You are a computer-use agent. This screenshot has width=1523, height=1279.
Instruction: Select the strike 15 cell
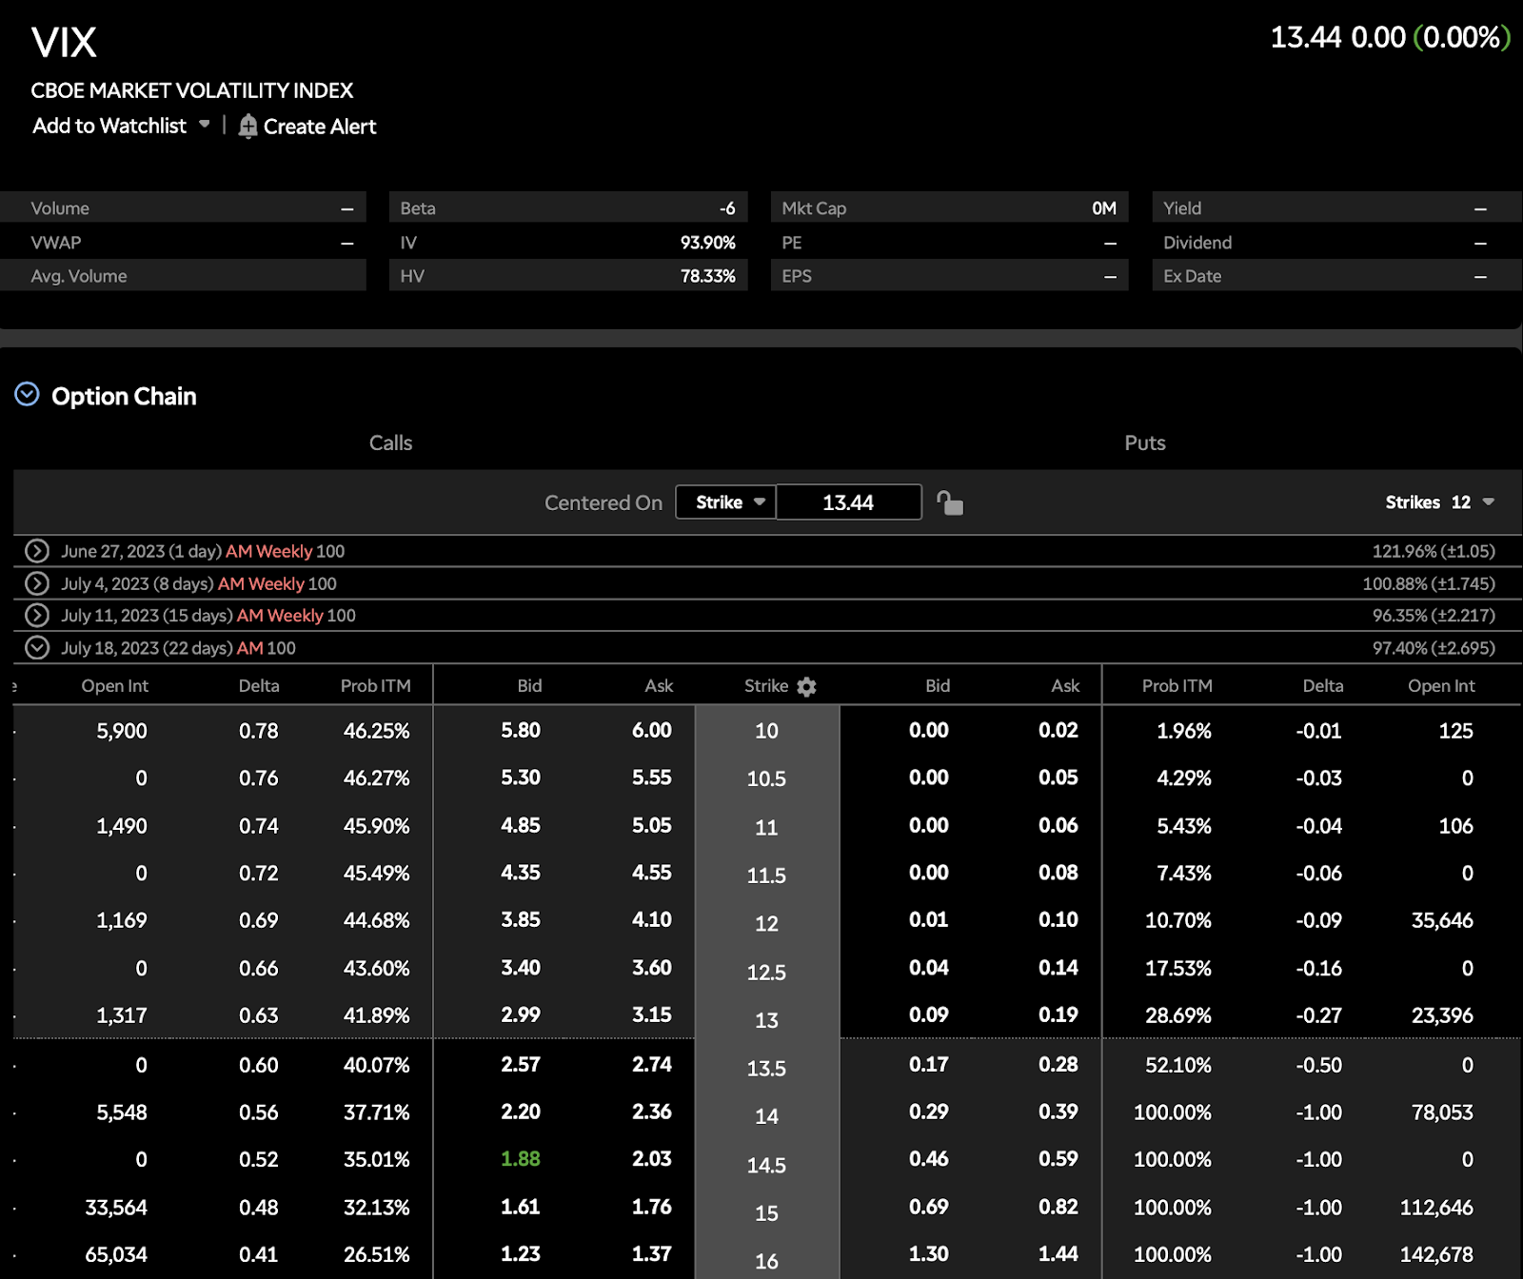(766, 1213)
